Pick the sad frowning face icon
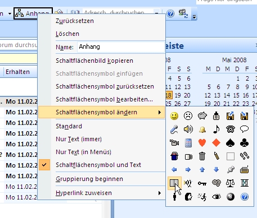The width and height of the screenshot is (257, 218). [x=188, y=116]
